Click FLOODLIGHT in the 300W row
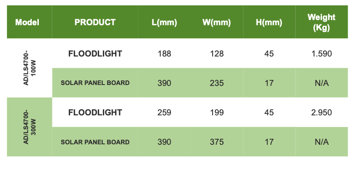This screenshot has width=358, height=170. 95,113
